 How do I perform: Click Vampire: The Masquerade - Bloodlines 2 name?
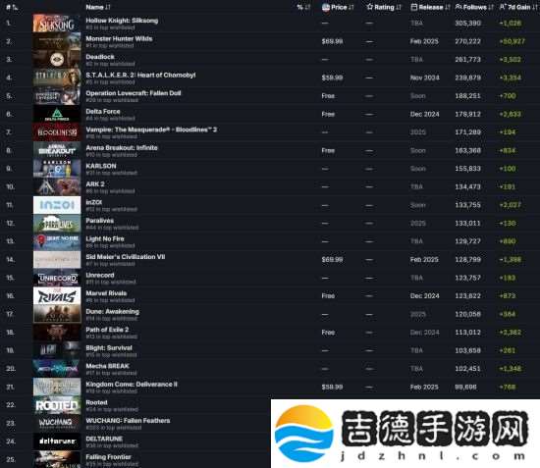(151, 130)
